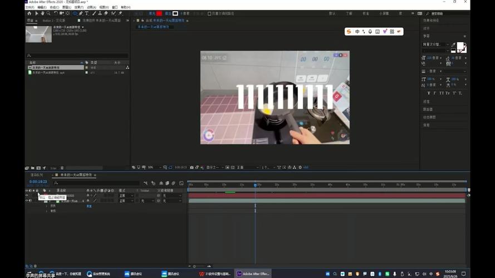Image resolution: width=495 pixels, height=278 pixels.
Task: Click the red fill color swatch
Action: coord(159,13)
